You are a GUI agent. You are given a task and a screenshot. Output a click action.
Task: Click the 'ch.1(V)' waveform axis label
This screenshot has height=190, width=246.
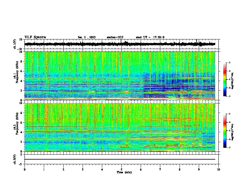[15, 44]
